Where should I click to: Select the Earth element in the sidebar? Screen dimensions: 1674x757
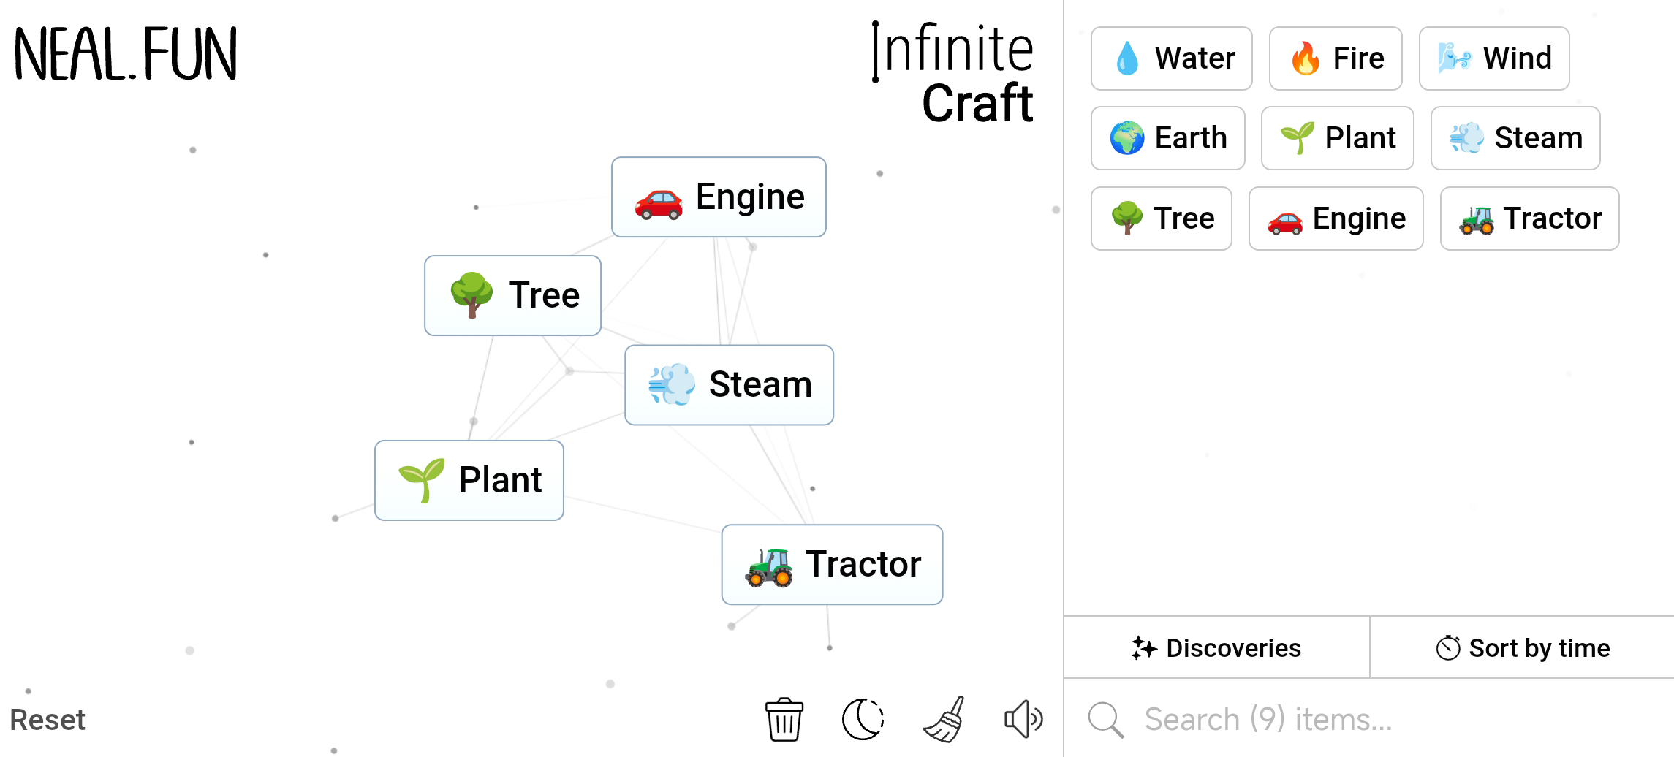coord(1167,138)
